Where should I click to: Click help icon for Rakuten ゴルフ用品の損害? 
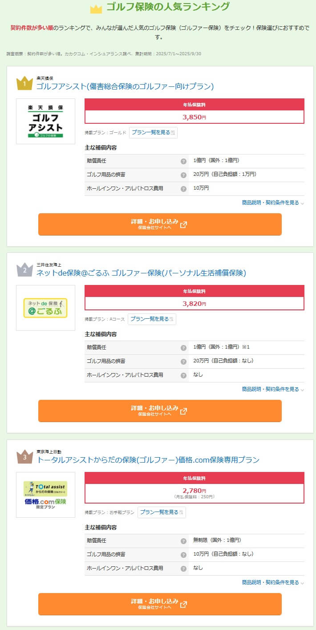(x=183, y=175)
